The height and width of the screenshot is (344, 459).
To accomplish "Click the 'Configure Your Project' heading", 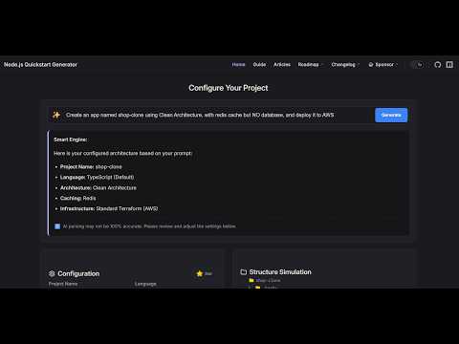I will point(229,88).
